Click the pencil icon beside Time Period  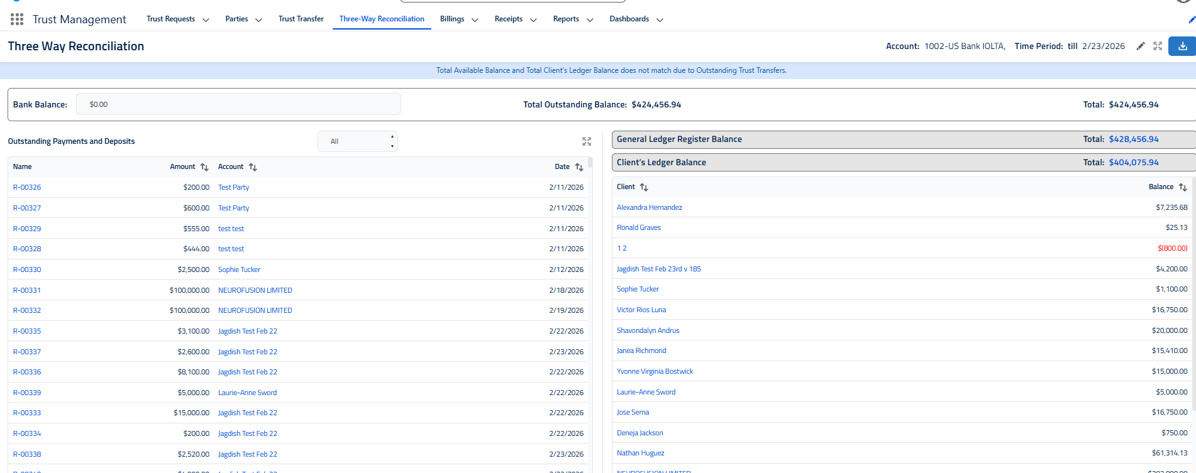(x=1141, y=46)
